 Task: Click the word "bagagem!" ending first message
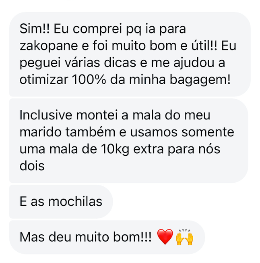[x=200, y=80]
